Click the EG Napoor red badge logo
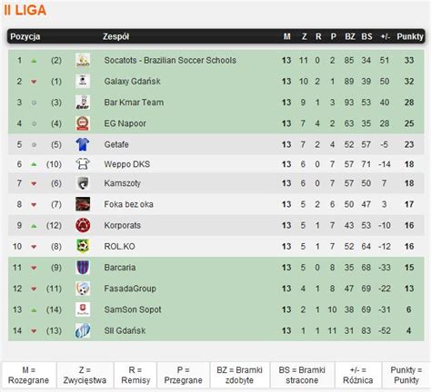 [83, 123]
